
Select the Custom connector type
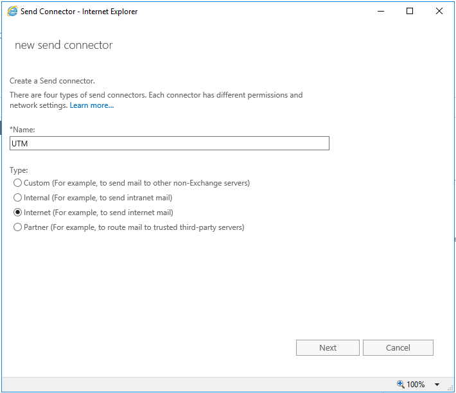[x=18, y=183]
